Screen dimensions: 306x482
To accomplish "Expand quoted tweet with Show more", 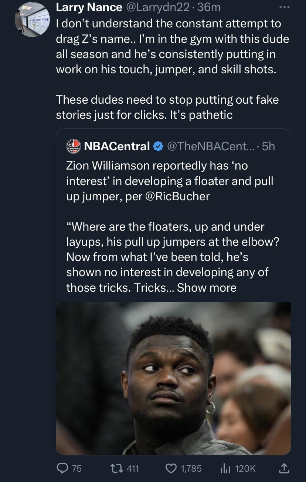I will pos(207,287).
